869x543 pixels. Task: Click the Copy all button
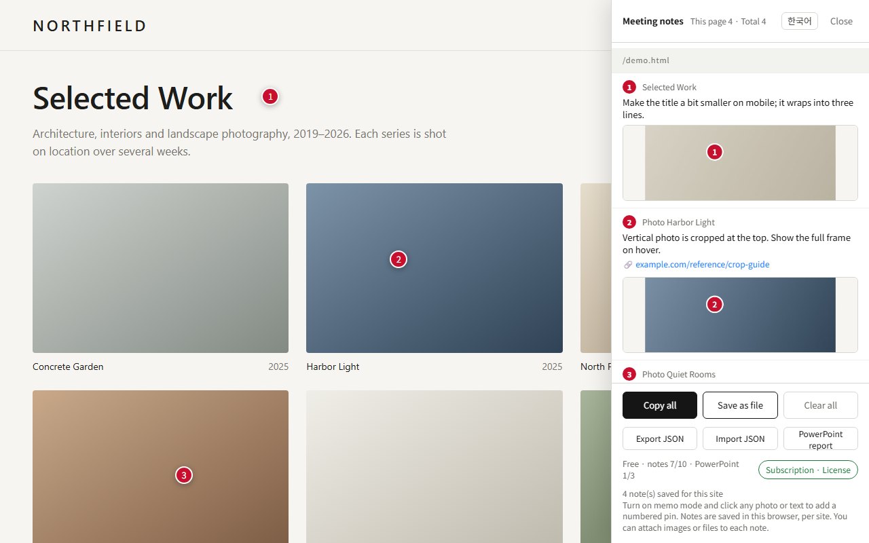660,405
